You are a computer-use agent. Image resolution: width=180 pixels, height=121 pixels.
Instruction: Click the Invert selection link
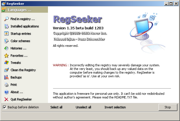[115, 107]
